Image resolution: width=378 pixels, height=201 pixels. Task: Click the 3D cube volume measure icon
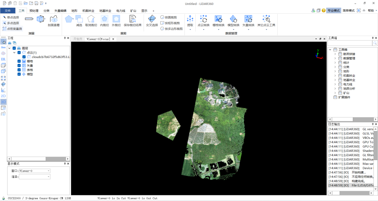(41, 19)
